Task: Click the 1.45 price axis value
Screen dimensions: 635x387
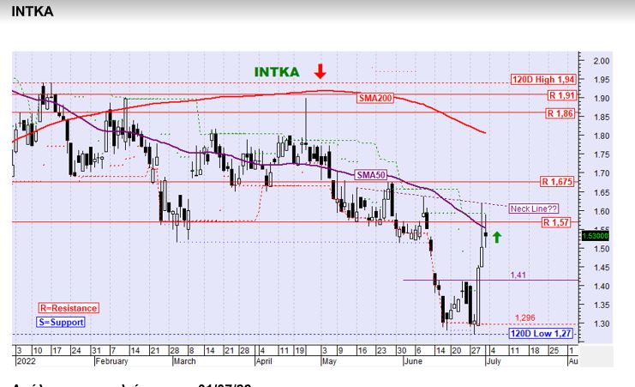Action: [x=602, y=268]
